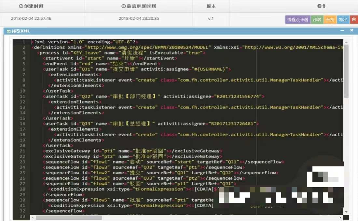Image resolution: width=358 pixels, height=221 pixels.
Task: Click the 预览XML dialog title icon
Action: coord(9,31)
